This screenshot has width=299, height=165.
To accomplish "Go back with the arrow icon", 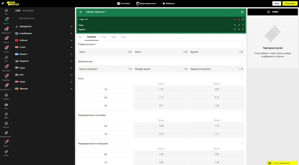I will pos(81,12).
